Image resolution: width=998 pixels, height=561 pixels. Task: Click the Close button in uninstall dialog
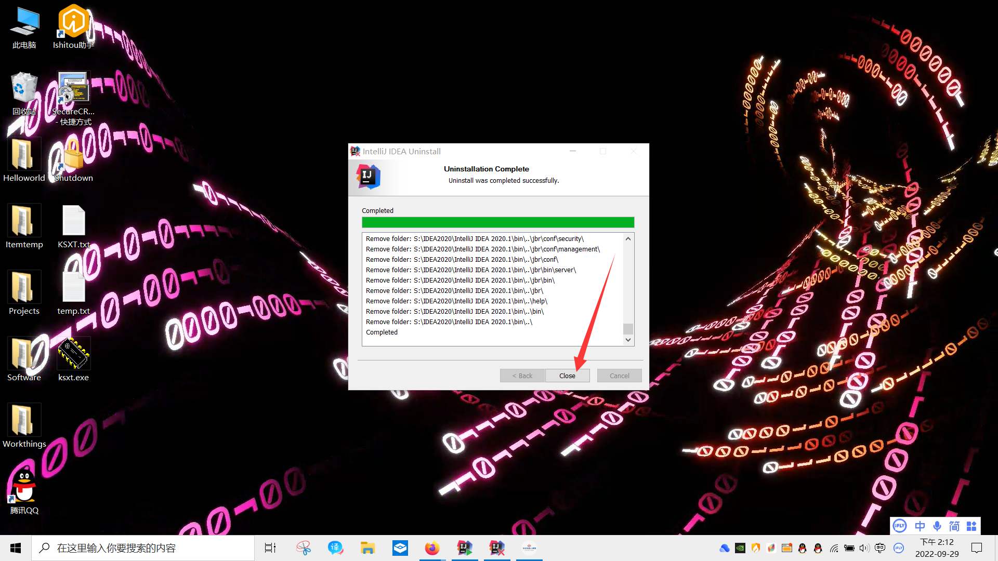(x=567, y=376)
